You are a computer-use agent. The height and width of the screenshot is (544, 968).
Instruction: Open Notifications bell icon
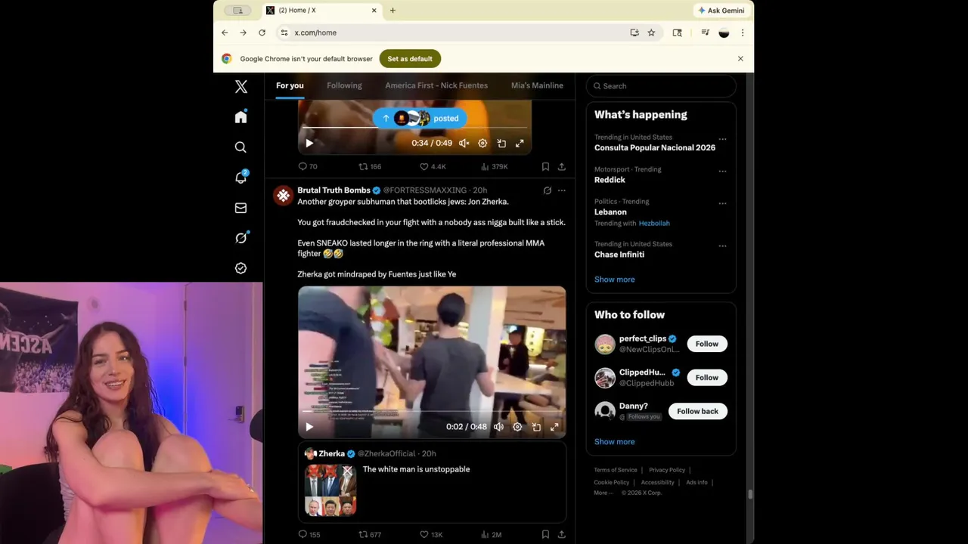click(x=240, y=178)
